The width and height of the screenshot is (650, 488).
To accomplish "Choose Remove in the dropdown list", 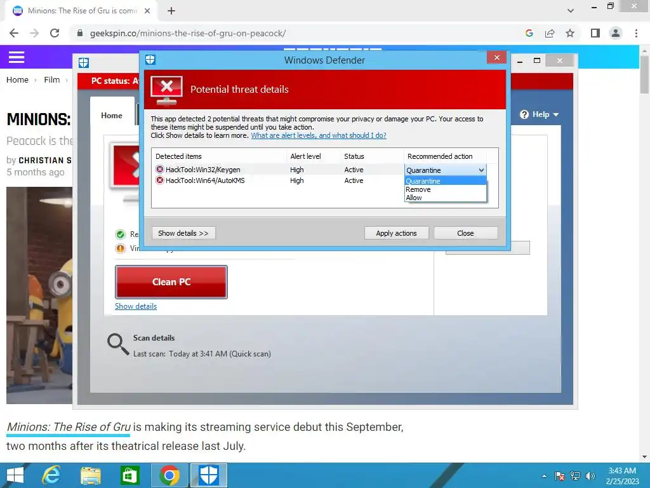I will 445,189.
